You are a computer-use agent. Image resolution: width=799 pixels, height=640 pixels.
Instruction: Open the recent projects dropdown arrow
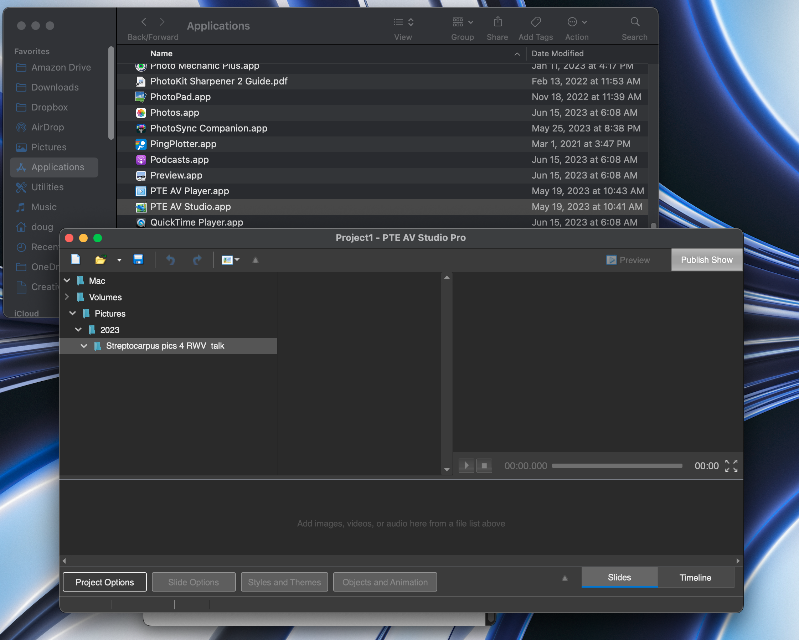coord(119,260)
